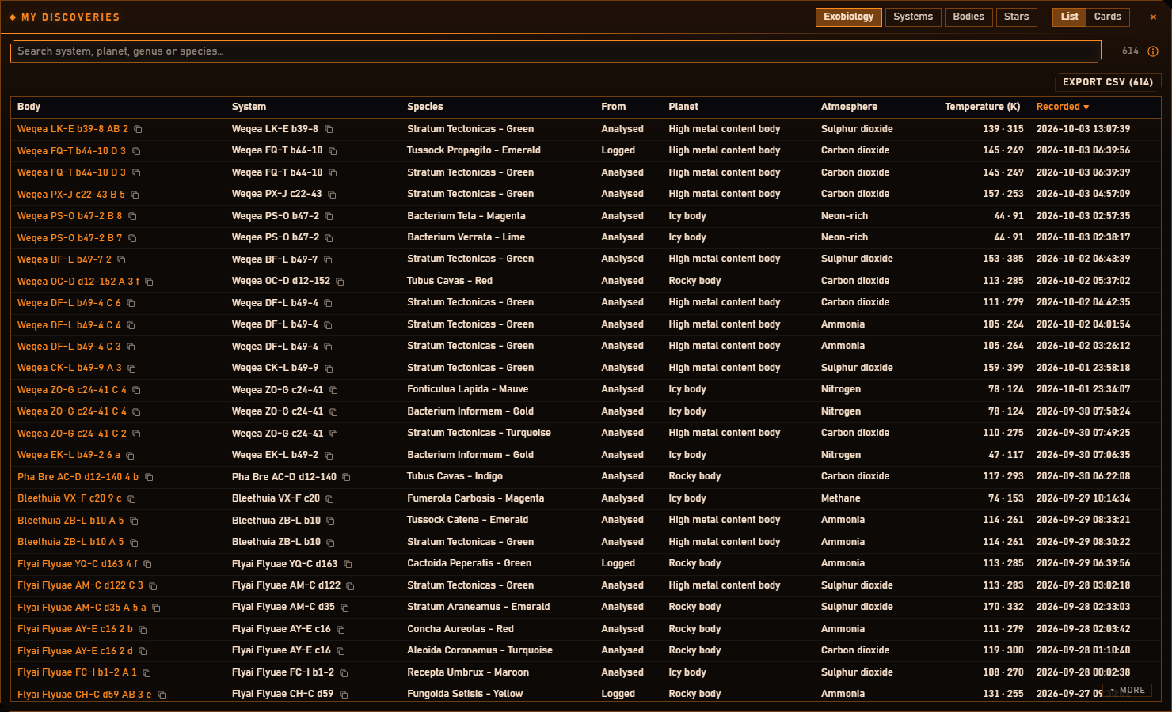Screen dimensions: 1172x712
Task: Copy system name Weqea LK-E b39-8
Action: coord(329,129)
